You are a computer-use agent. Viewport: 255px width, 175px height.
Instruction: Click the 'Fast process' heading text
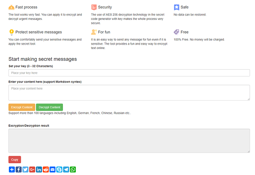point(26,7)
